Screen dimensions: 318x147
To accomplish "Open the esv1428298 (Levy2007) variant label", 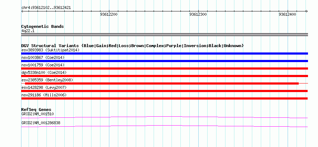I will [44, 87].
